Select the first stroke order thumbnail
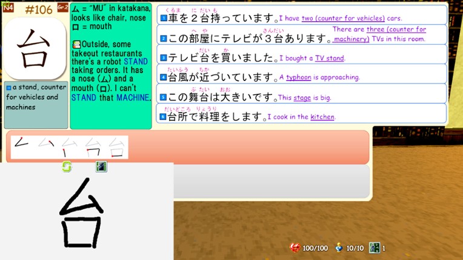Screen dimensions: 463x260 tap(22, 147)
